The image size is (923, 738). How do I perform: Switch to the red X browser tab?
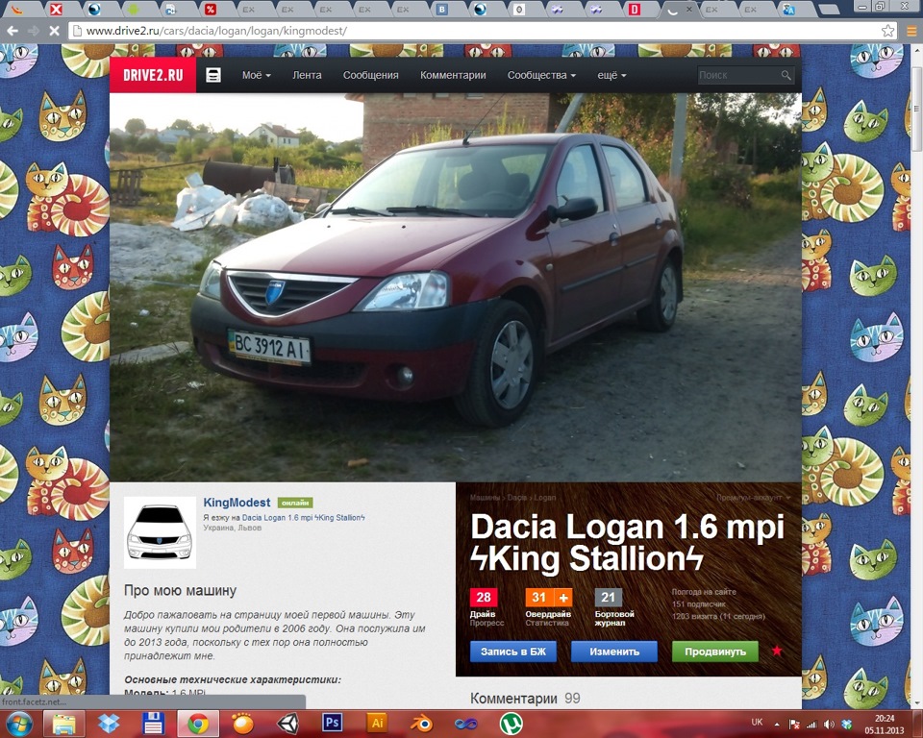coord(56,9)
